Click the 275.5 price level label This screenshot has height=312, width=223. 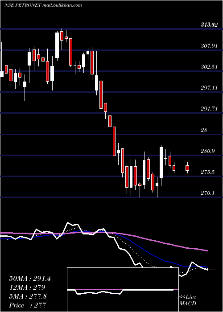click(x=208, y=172)
